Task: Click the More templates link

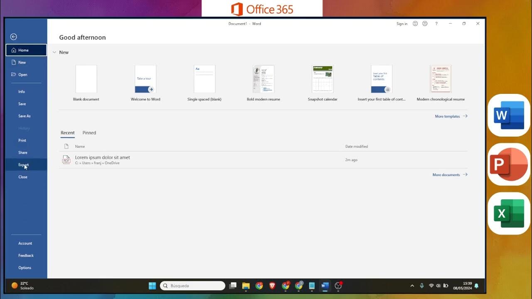Action: (x=451, y=116)
